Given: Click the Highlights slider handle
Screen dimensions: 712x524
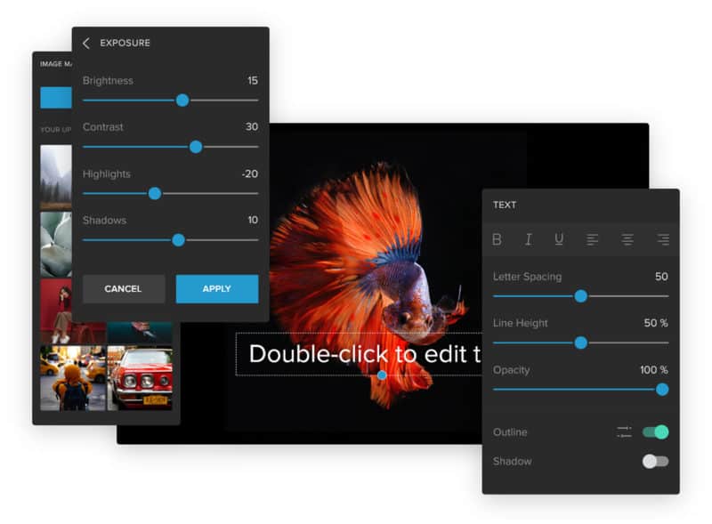Looking at the screenshot, I should tap(155, 193).
